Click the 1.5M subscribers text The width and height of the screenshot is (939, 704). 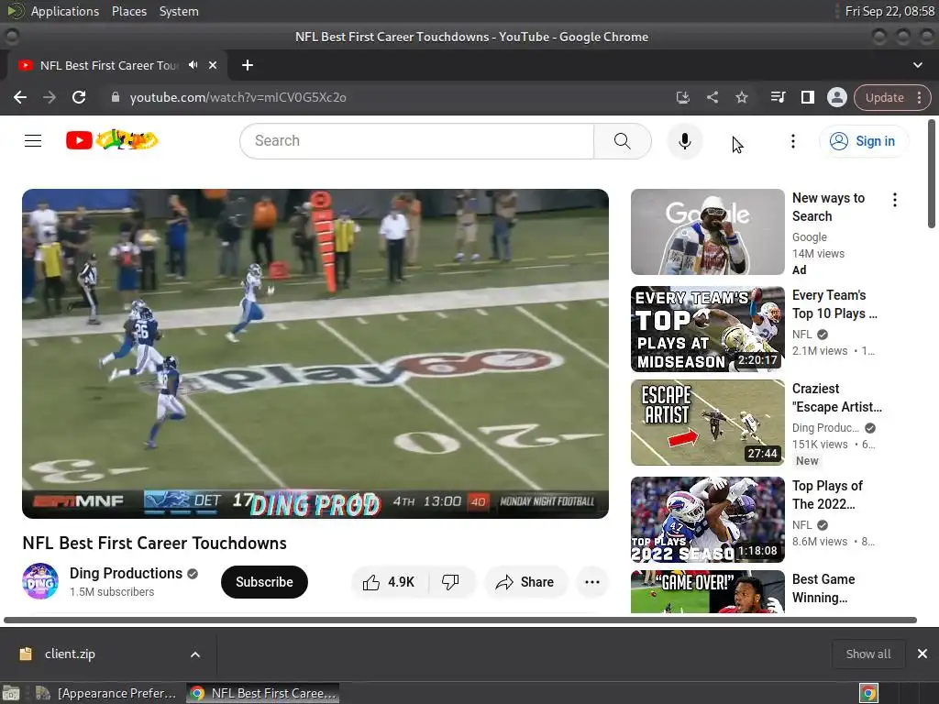[112, 592]
